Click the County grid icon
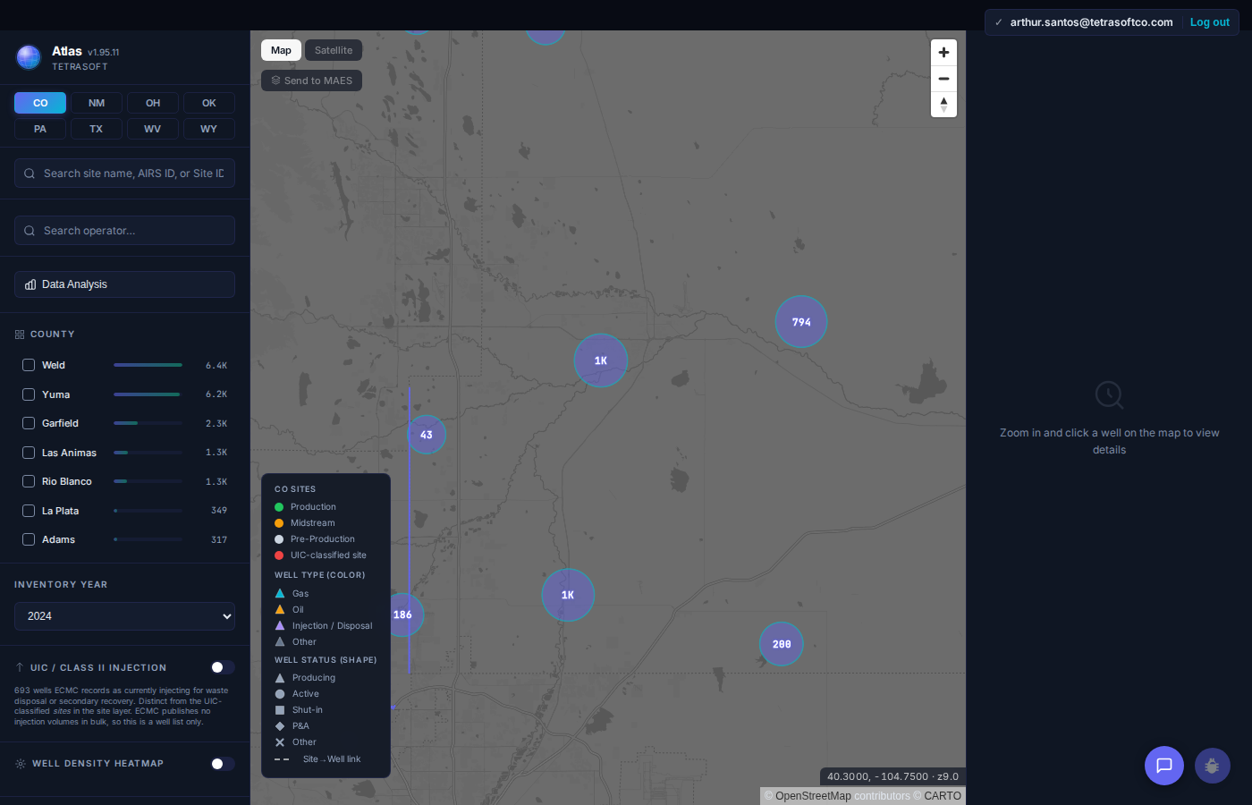This screenshot has height=805, width=1252. click(20, 335)
